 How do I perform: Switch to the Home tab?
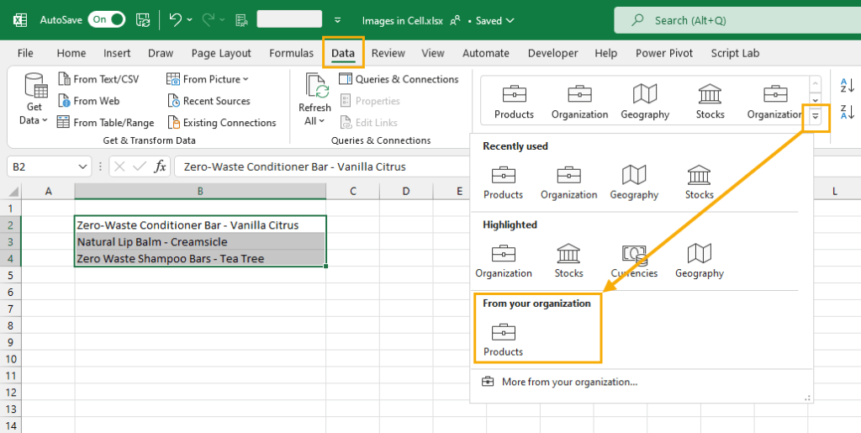(x=71, y=53)
